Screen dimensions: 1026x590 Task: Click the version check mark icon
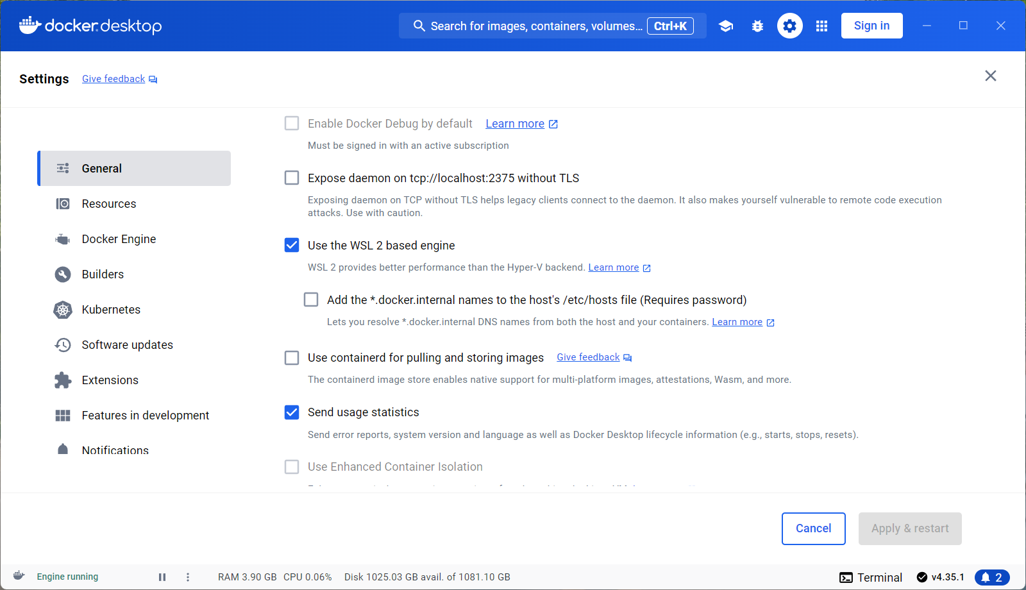pos(922,577)
